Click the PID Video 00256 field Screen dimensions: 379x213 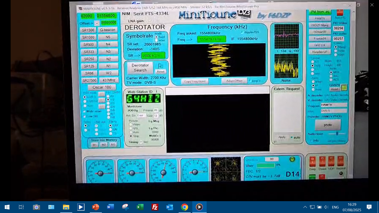338,28
